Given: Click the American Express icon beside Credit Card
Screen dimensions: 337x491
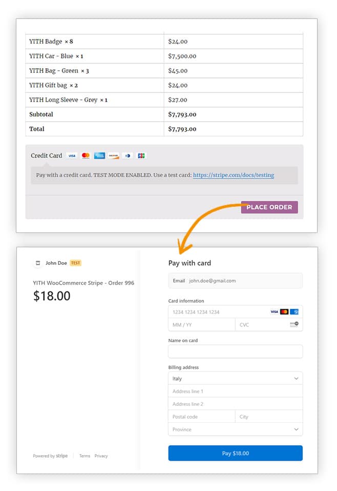Looking at the screenshot, I should pyautogui.click(x=99, y=155).
